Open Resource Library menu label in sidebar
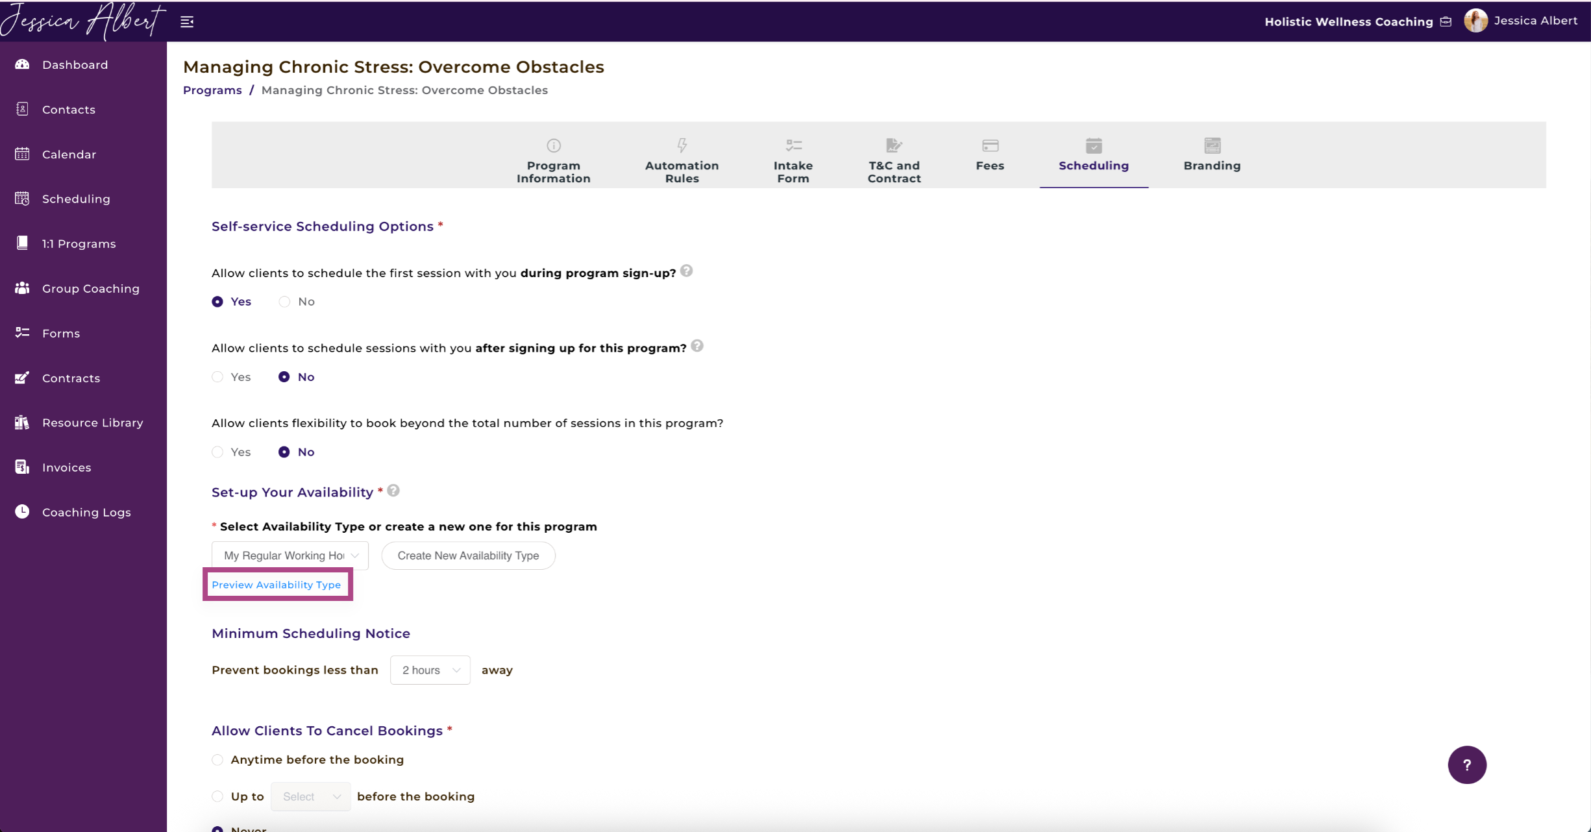Viewport: 1591px width, 832px height. 93,422
